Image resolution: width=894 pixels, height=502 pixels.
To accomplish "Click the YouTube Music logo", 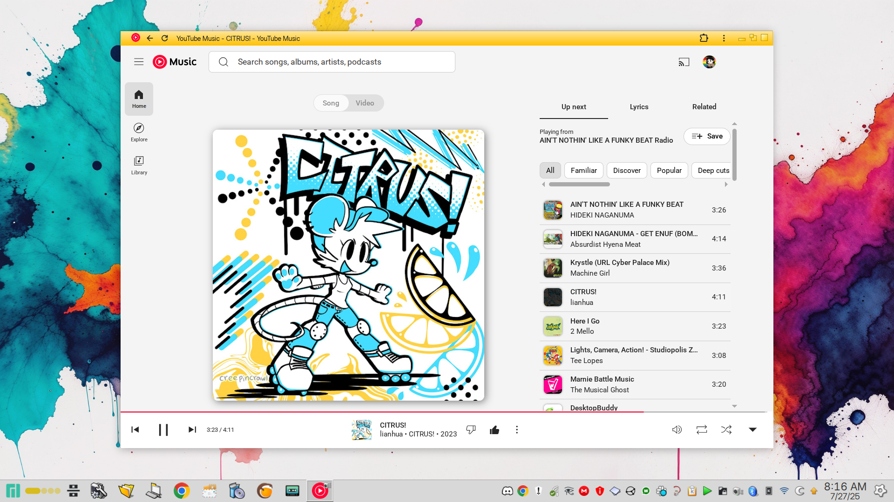I will [175, 62].
